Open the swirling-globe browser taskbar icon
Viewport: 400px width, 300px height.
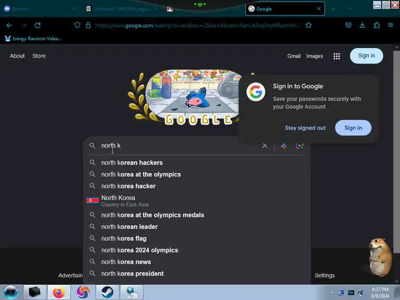[x=83, y=292]
